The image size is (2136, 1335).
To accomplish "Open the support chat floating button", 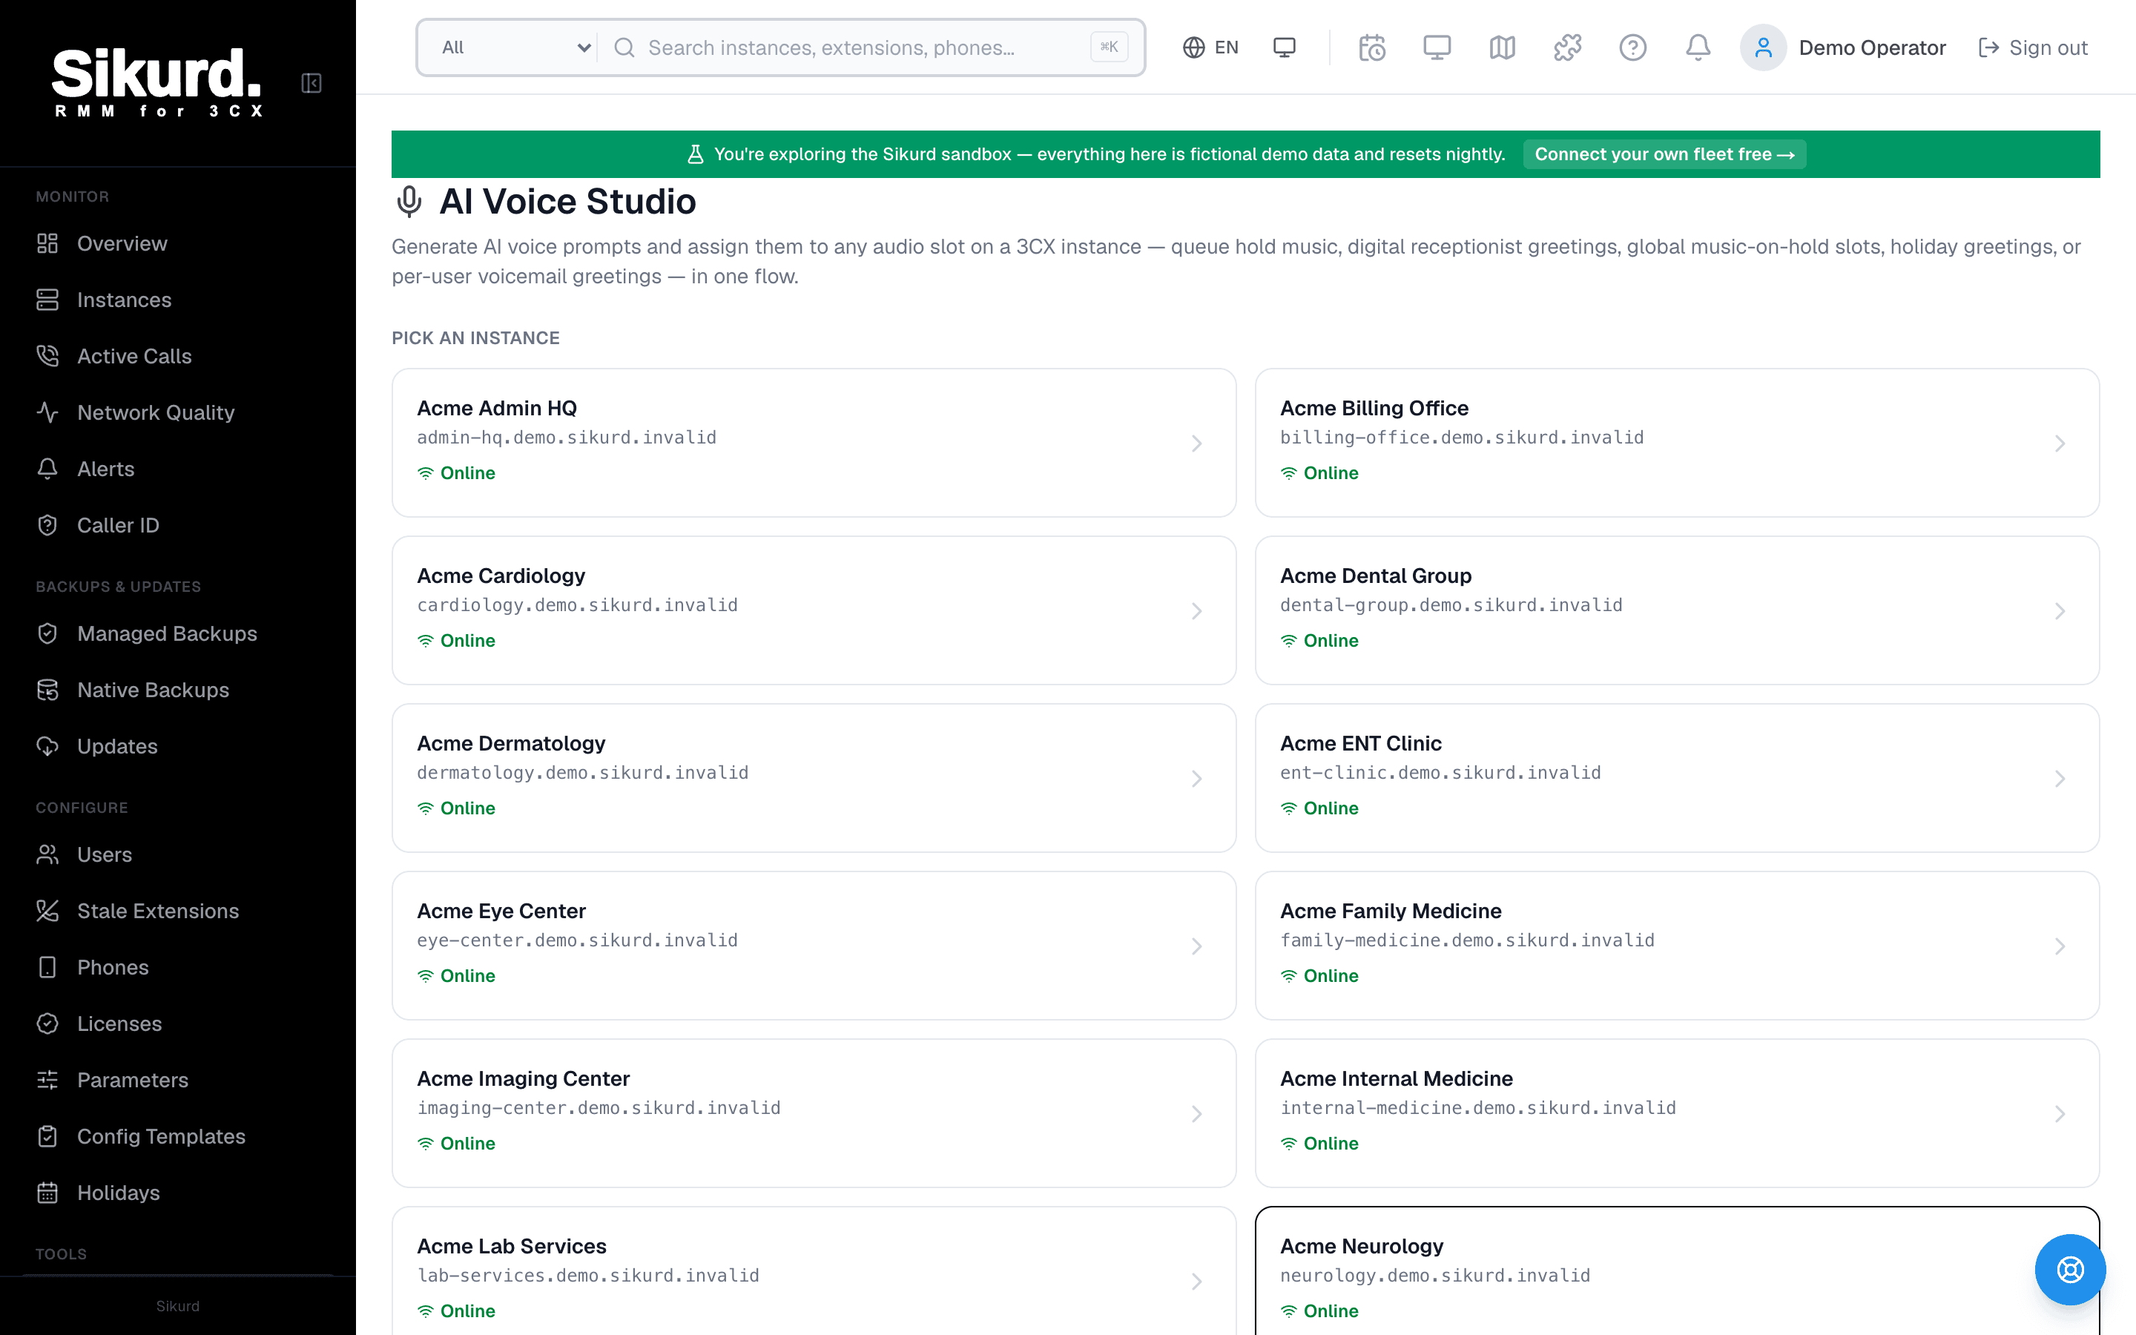I will point(2070,1270).
